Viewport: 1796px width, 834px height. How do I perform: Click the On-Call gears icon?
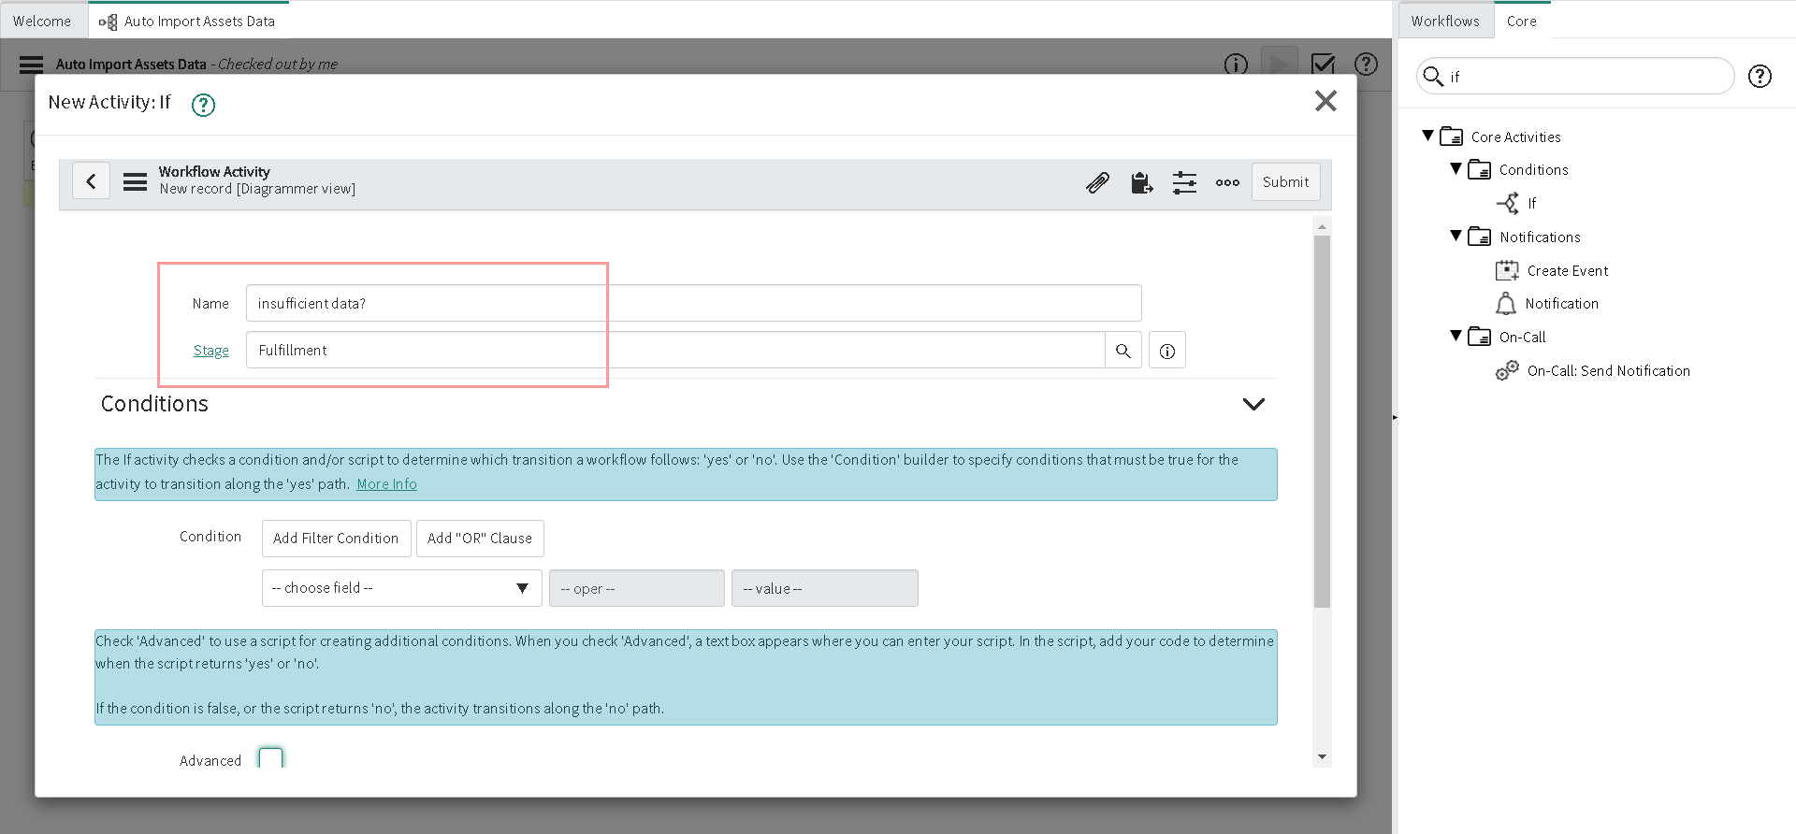click(1507, 370)
